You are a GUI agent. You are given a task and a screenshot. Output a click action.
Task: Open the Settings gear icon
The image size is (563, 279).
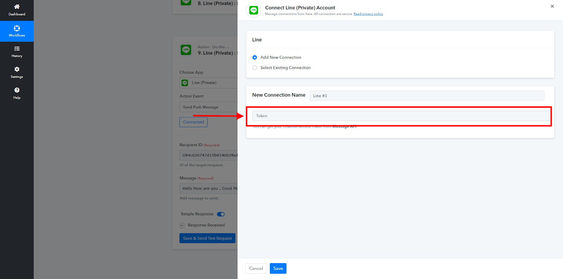[17, 69]
